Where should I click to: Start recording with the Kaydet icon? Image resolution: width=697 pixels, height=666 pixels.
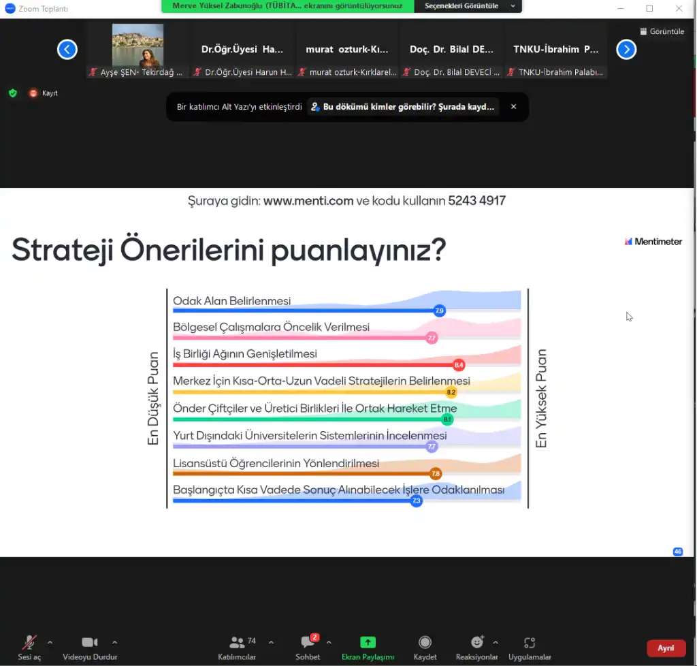(425, 643)
